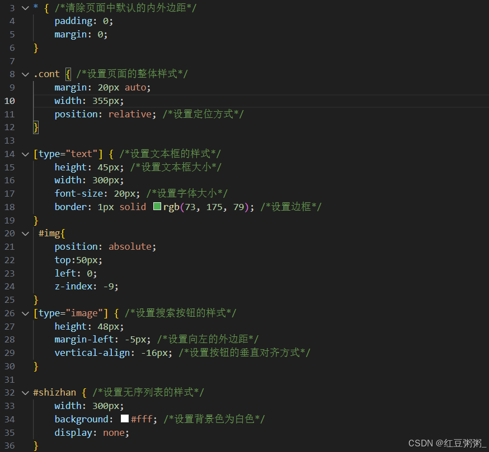Click the "relative" position value
The width and height of the screenshot is (489, 452).
(130, 115)
